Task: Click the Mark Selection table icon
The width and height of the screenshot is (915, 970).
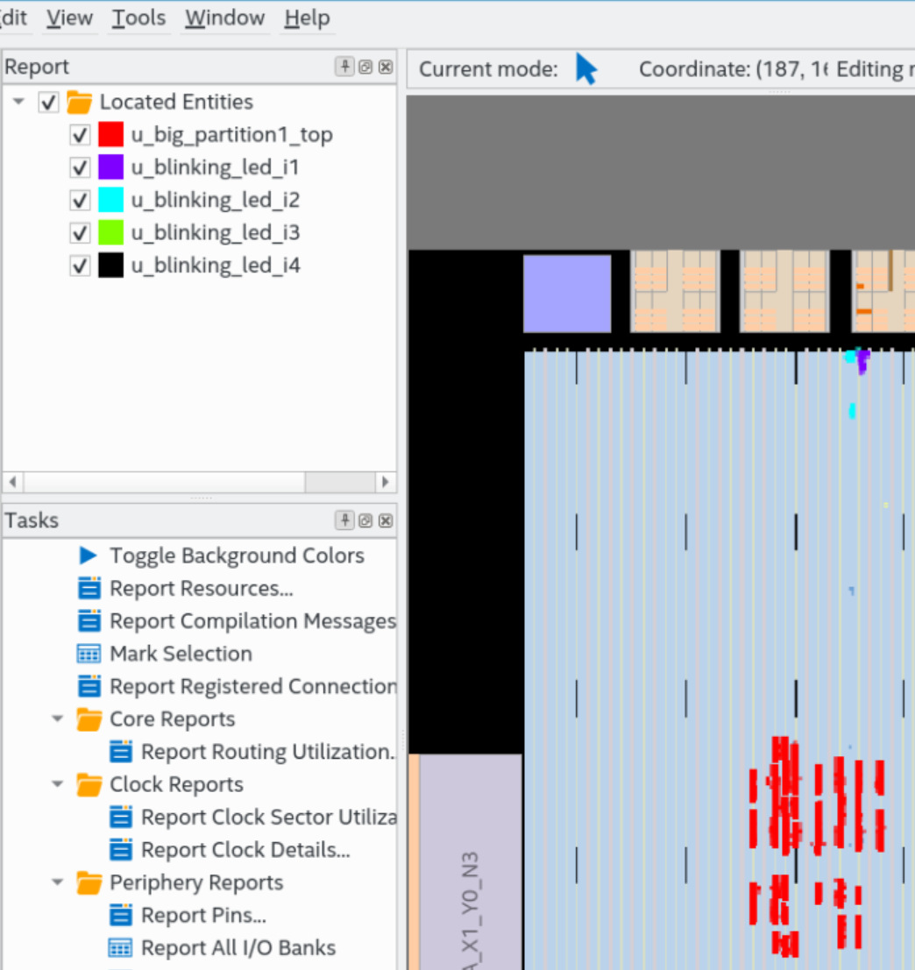Action: [x=89, y=654]
